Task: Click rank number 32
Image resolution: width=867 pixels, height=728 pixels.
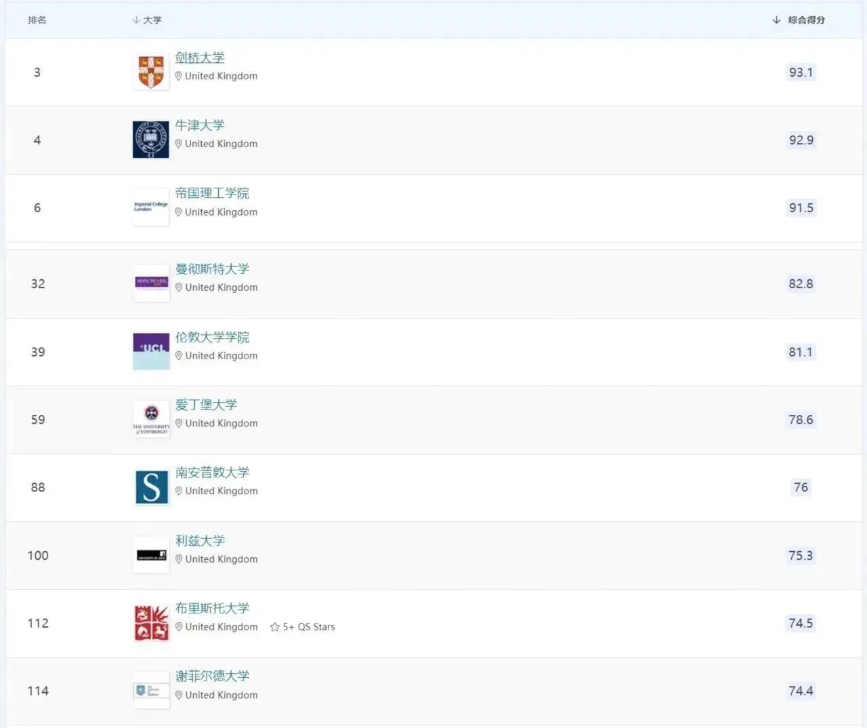Action: tap(38, 284)
